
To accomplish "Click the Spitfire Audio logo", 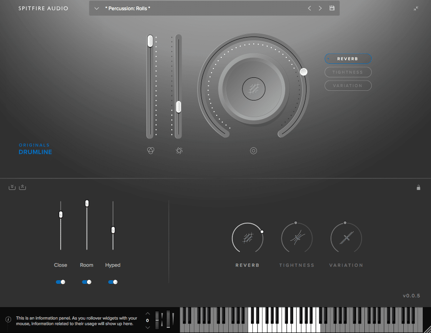I will (43, 8).
